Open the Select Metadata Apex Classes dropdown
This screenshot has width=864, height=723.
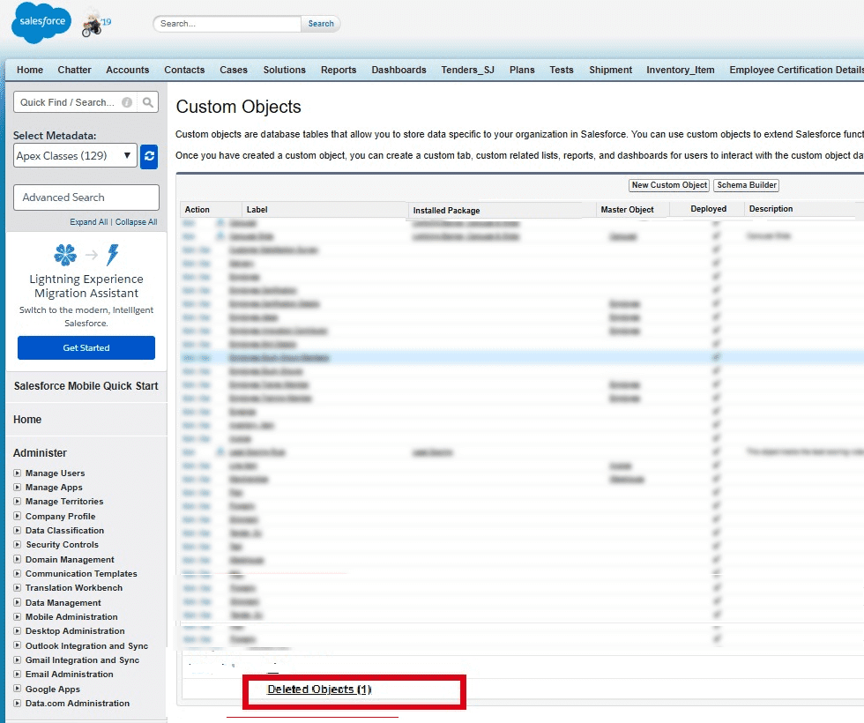pos(75,156)
